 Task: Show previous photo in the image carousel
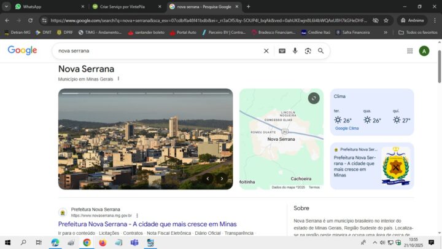[x=207, y=178]
